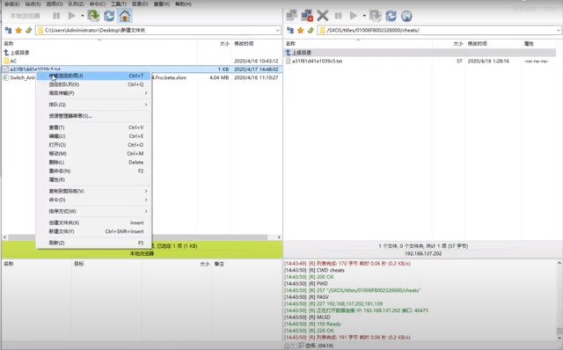Click the remote toolbar Pause button
Screen dimensions: 563x350
click(x=338, y=16)
